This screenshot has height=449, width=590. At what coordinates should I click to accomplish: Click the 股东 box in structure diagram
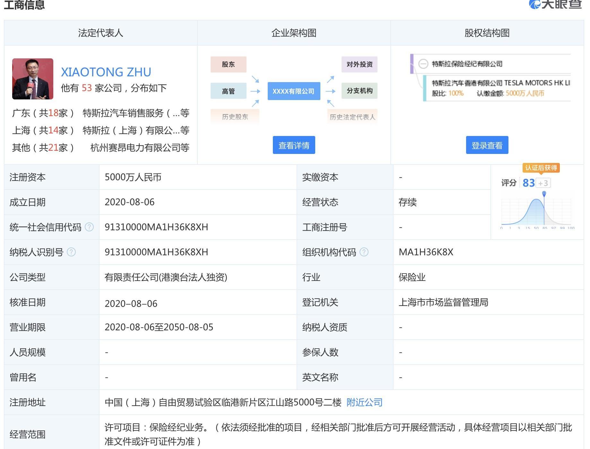click(x=228, y=64)
